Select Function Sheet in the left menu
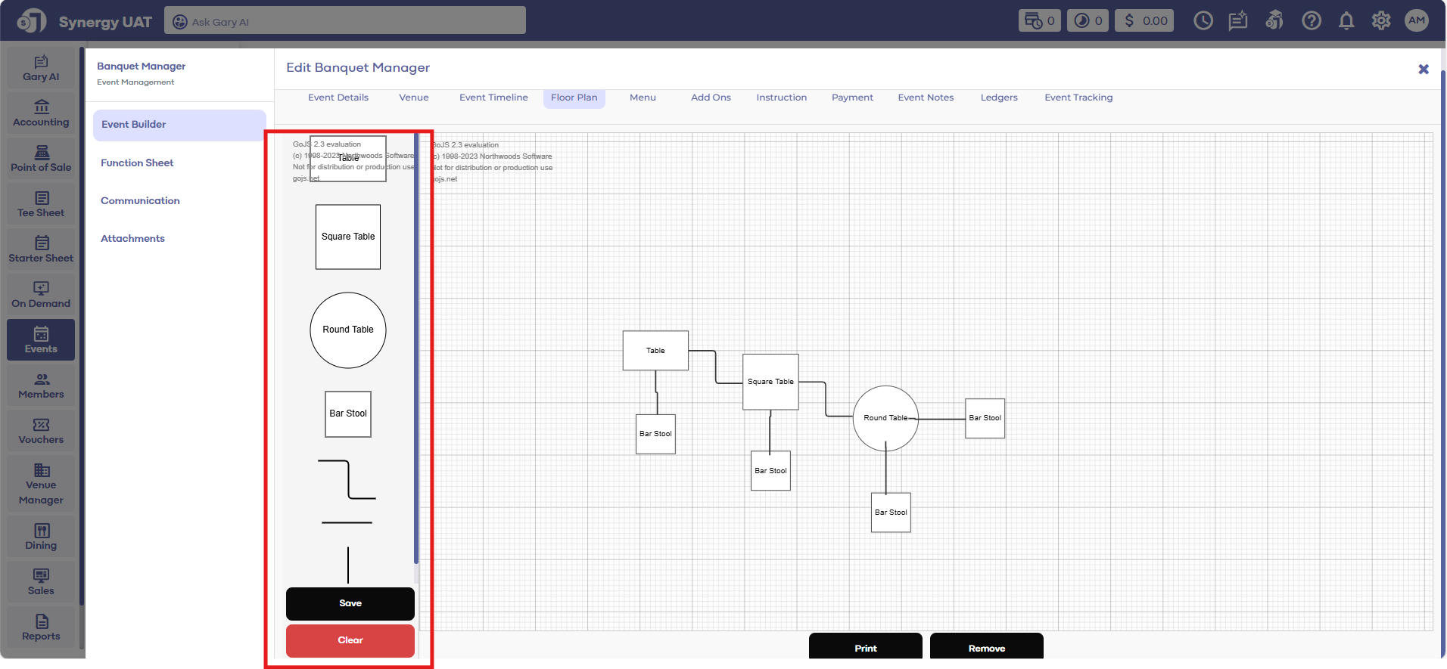Screen dimensions: 1447x669 coord(137,163)
